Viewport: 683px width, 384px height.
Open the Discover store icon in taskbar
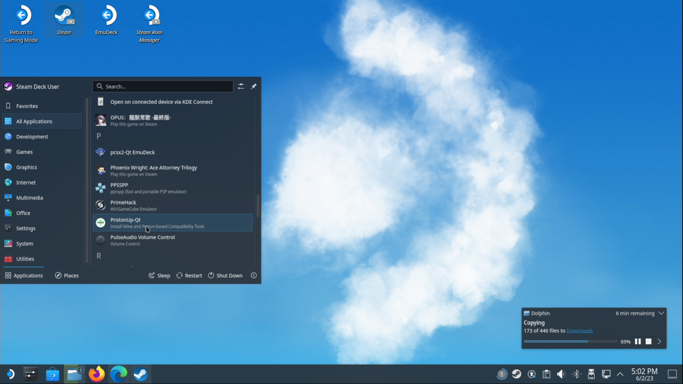[52, 375]
